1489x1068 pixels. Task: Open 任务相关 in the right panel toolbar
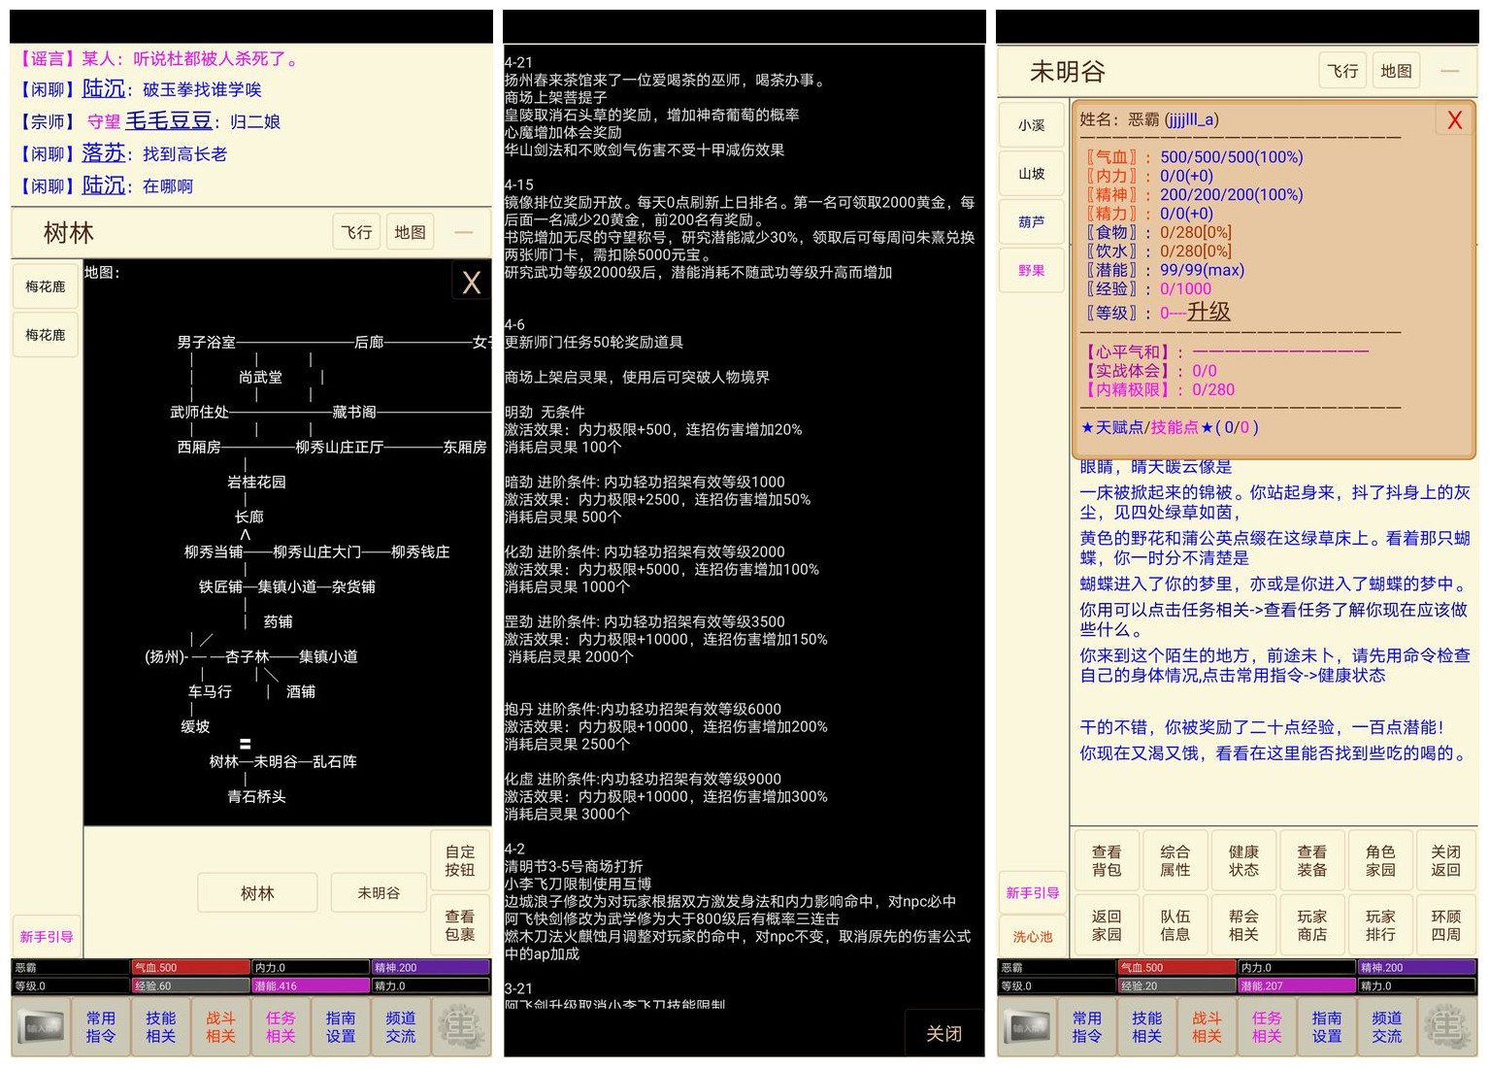click(1267, 1027)
